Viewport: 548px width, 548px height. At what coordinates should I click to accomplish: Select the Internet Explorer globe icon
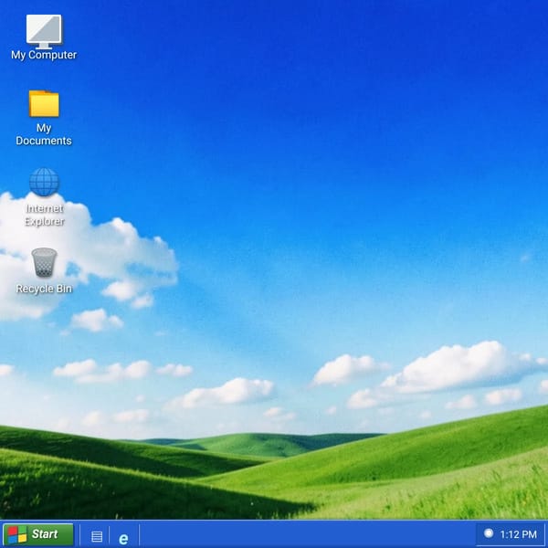pyautogui.click(x=44, y=182)
